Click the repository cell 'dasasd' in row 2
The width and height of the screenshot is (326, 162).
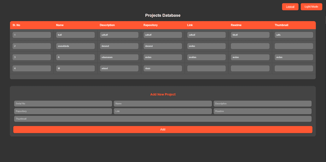click(x=163, y=46)
